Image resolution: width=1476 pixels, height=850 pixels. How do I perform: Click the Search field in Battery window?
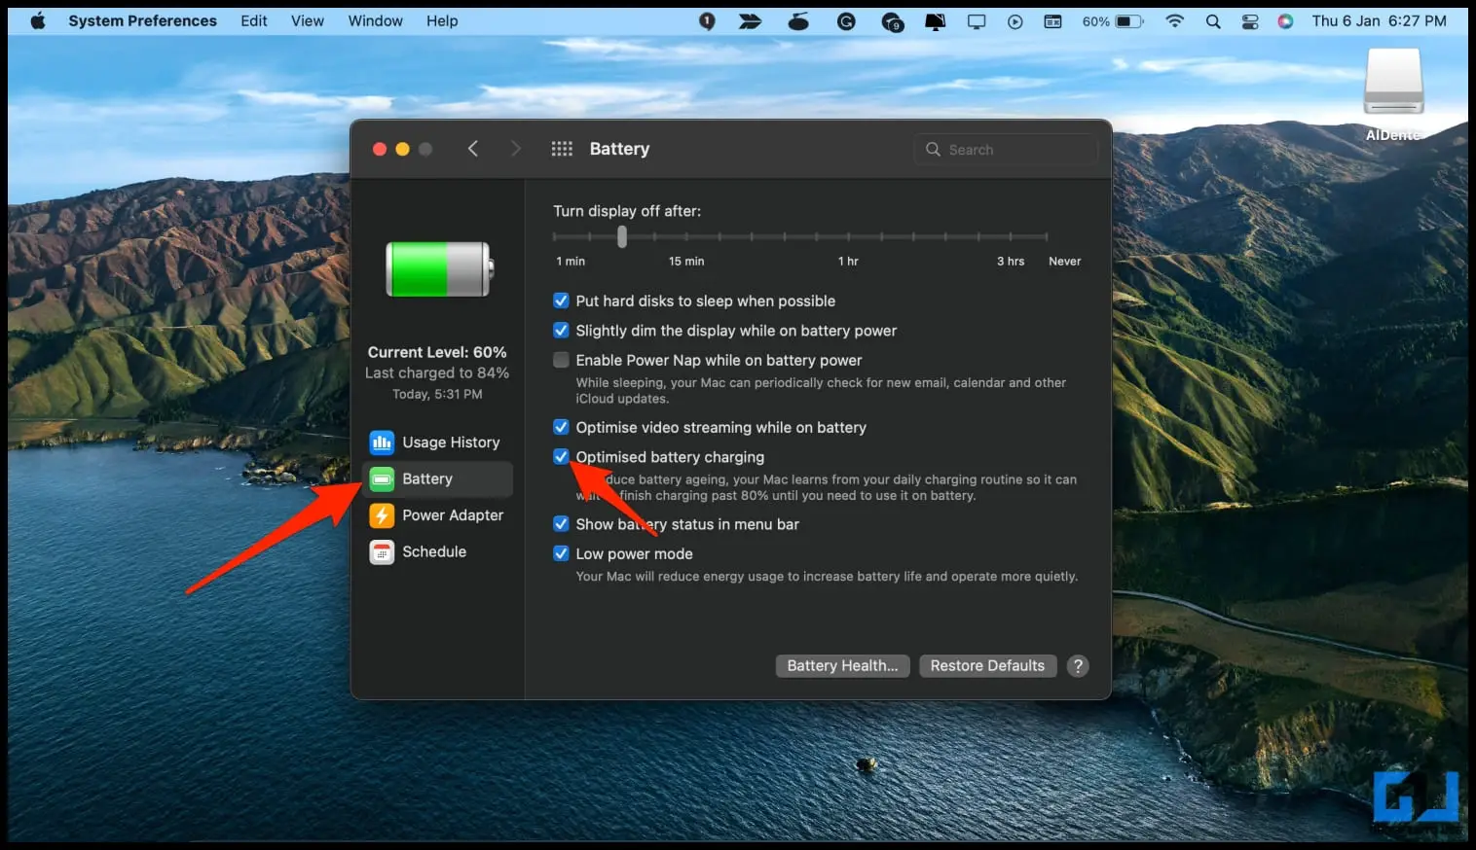point(1006,150)
